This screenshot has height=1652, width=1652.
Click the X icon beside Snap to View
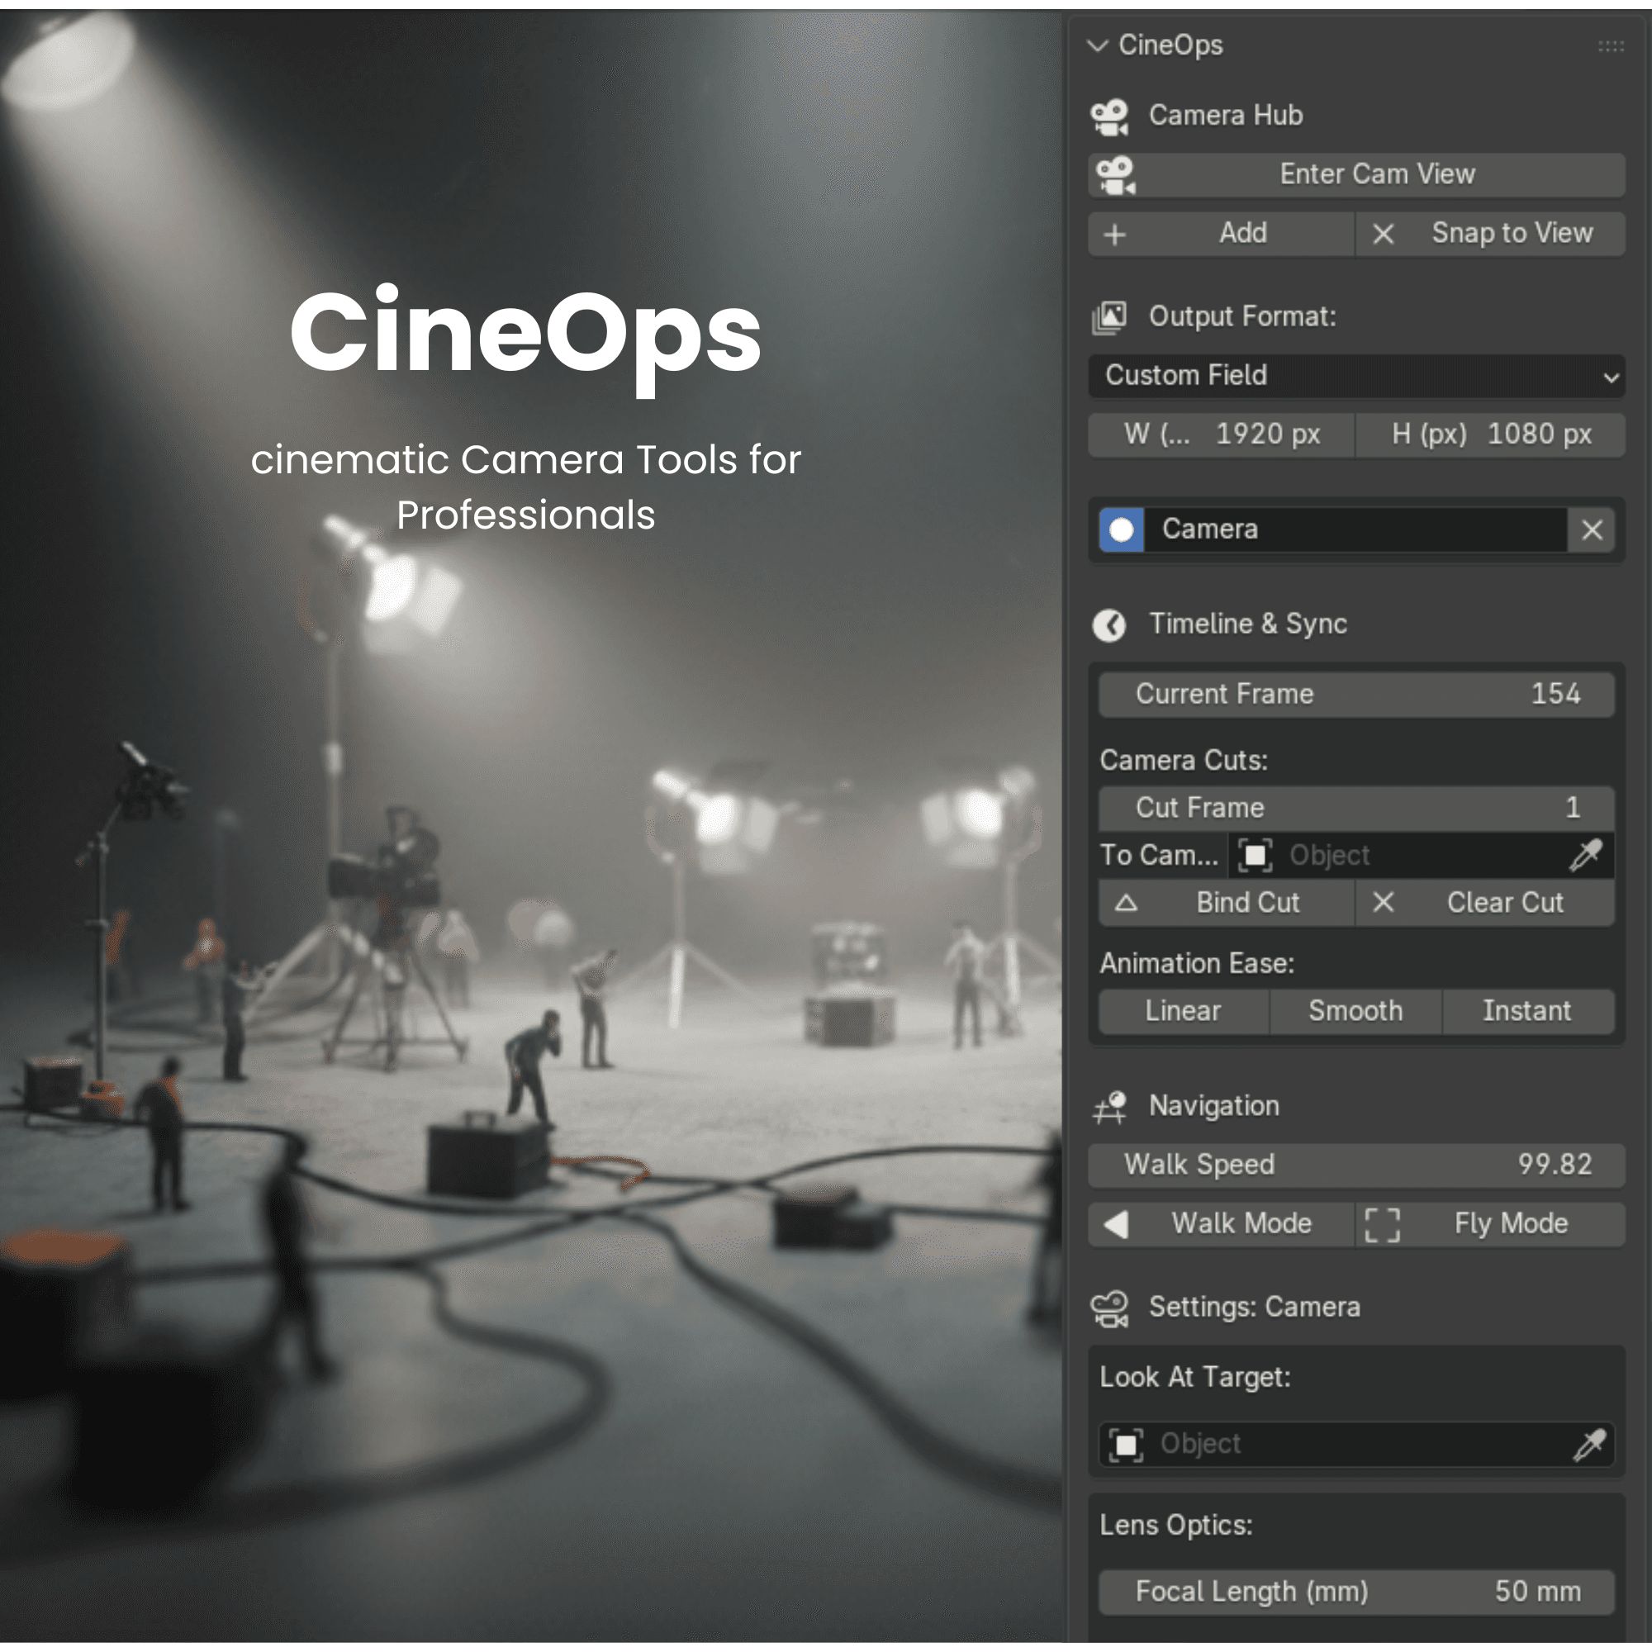coord(1383,235)
